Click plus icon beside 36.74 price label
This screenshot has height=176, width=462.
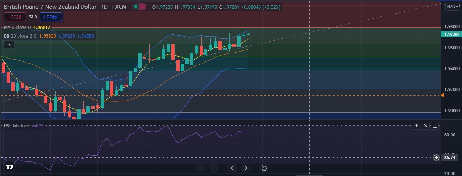(x=436, y=158)
